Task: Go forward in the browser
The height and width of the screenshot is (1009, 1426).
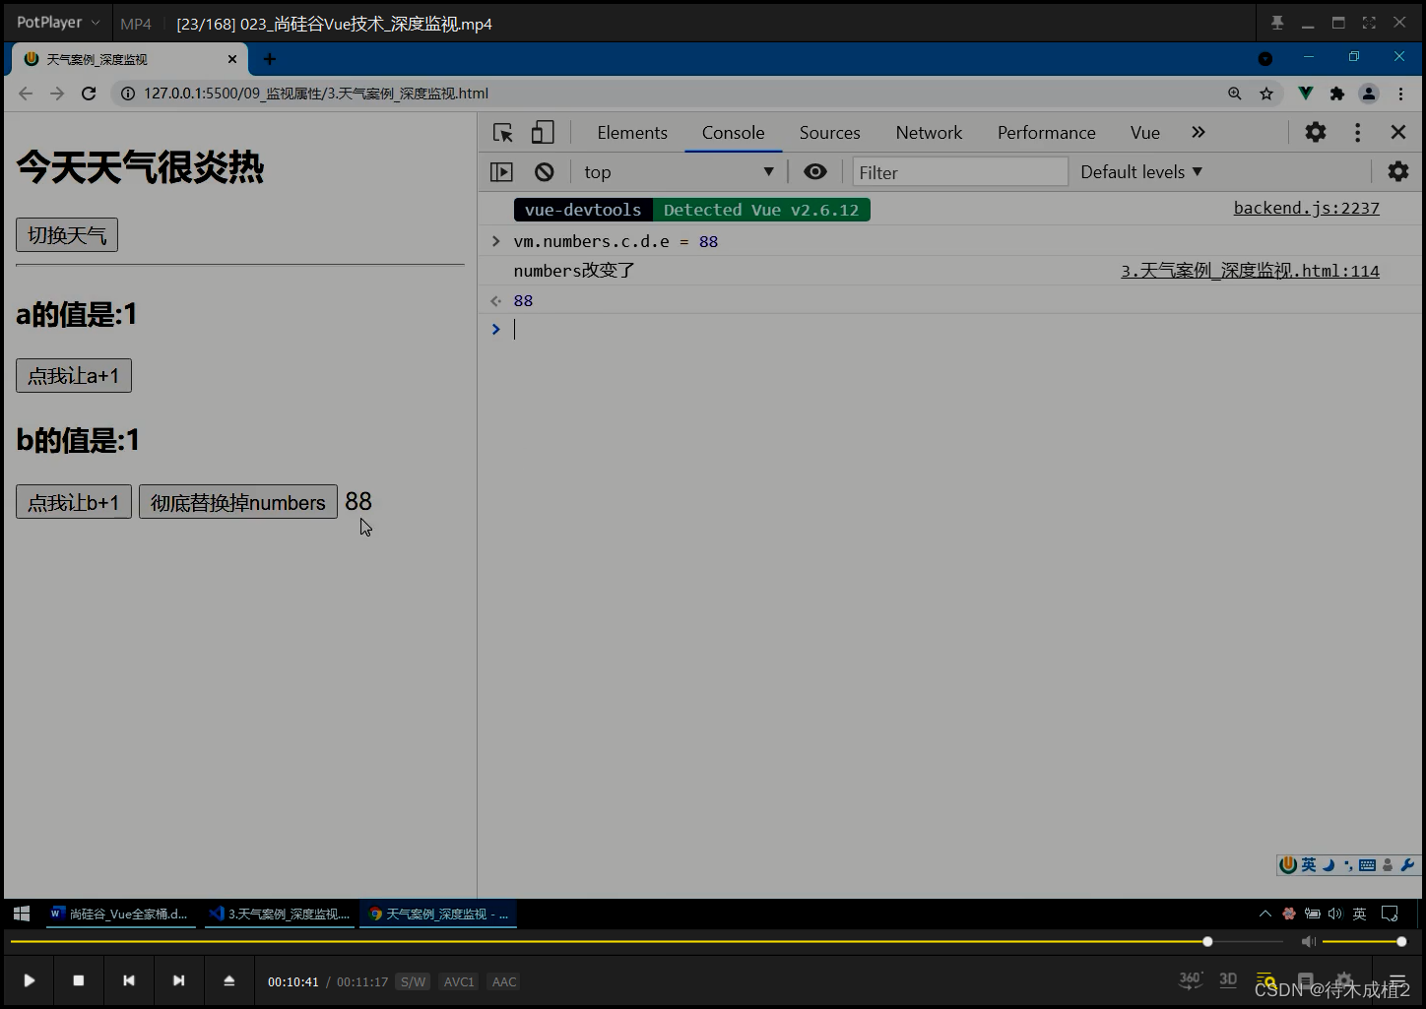Action: [x=57, y=94]
